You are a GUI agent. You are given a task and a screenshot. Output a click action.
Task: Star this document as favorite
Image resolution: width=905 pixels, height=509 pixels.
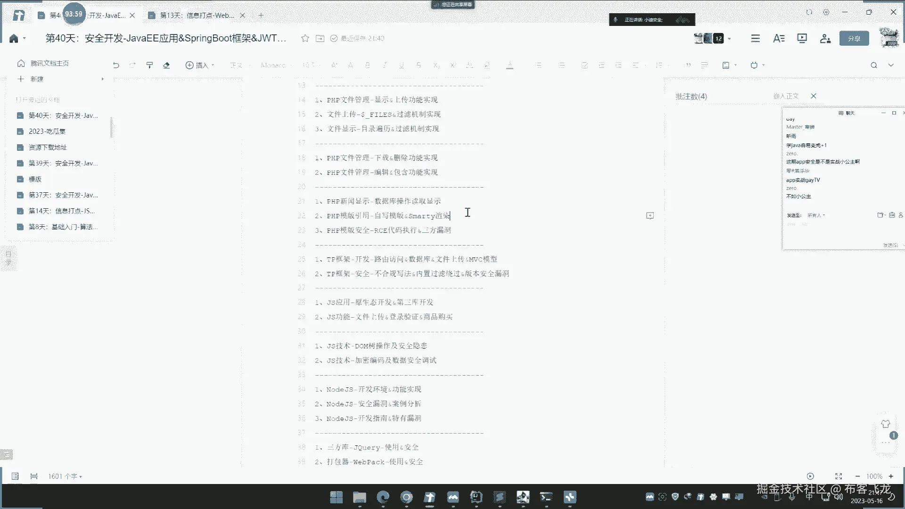coord(305,39)
